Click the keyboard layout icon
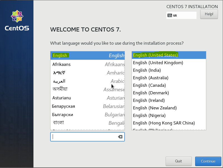The image size is (223, 168). pos(170,15)
